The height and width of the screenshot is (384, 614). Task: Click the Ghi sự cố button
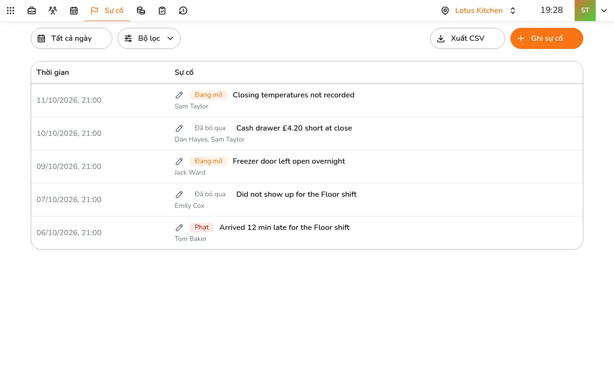click(547, 38)
